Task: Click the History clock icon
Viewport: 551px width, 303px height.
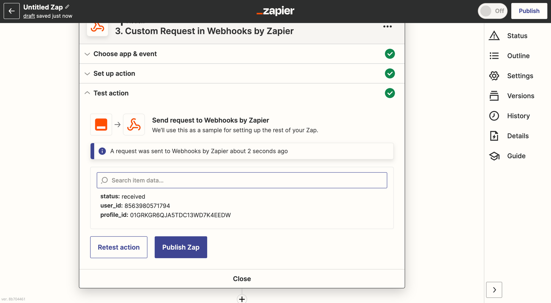Action: [x=494, y=116]
